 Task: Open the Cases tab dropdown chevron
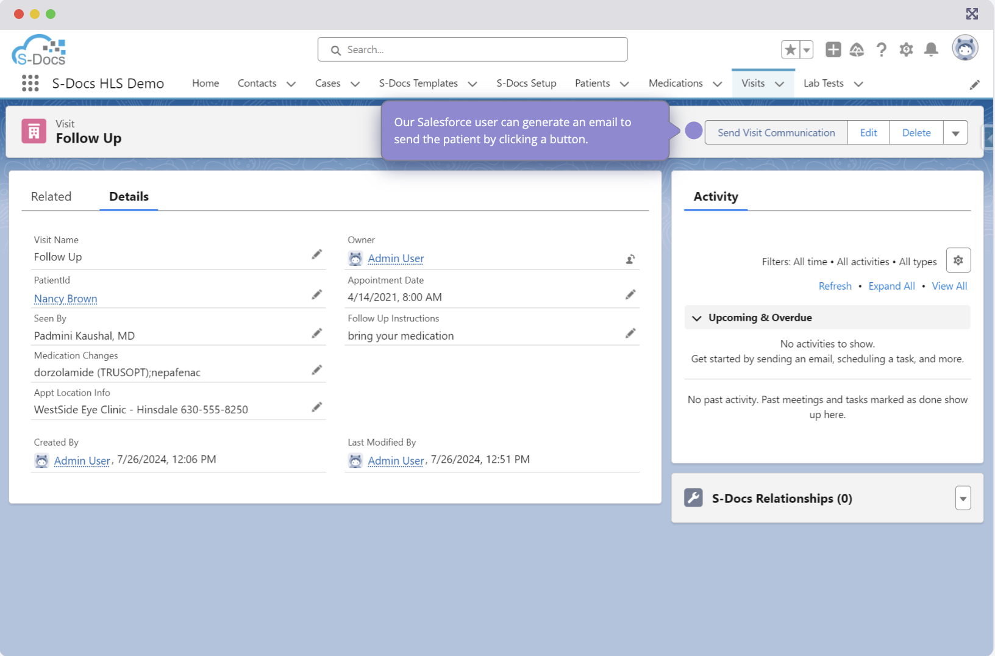(x=355, y=84)
